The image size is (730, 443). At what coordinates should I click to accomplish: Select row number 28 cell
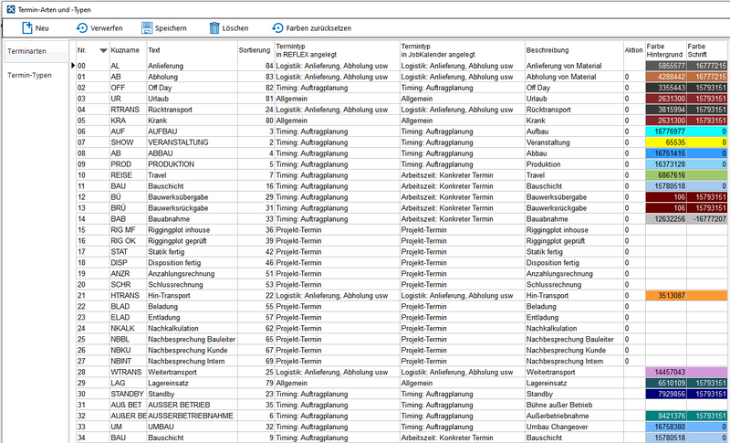click(93, 372)
